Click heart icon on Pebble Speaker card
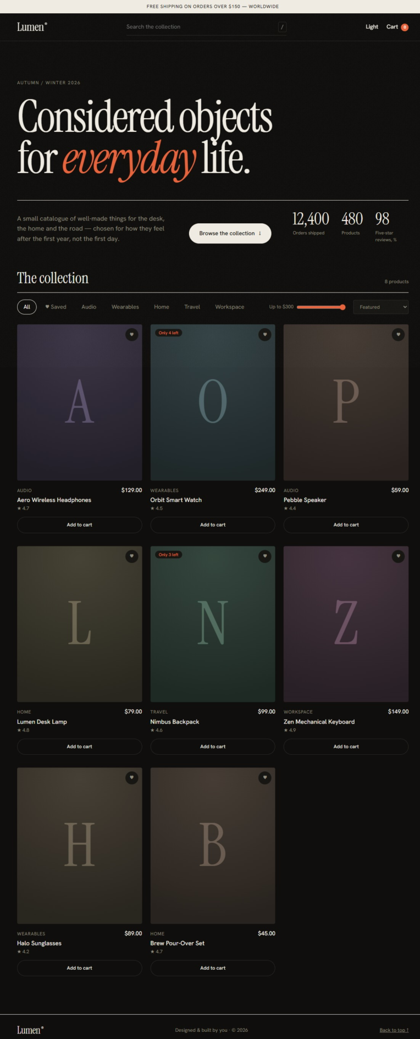 [399, 334]
